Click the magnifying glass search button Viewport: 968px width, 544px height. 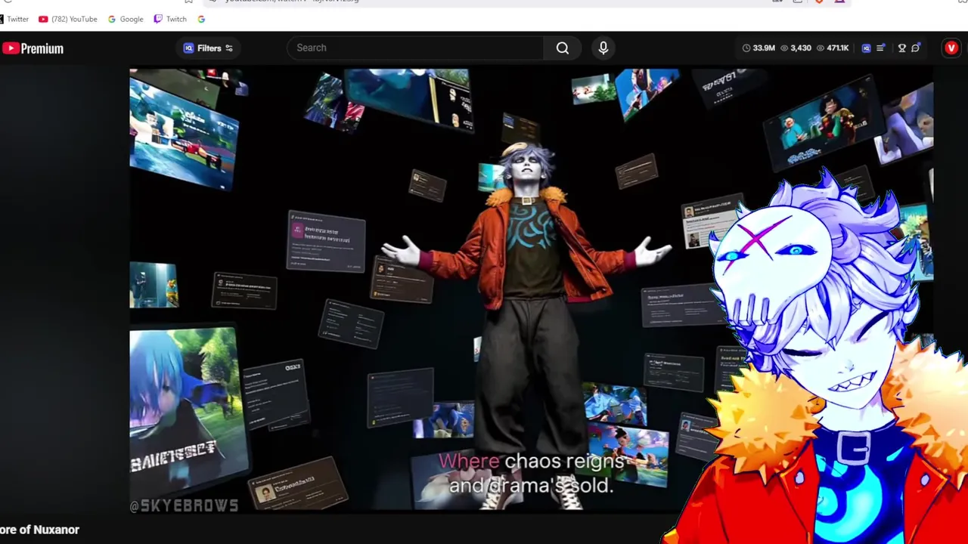(x=563, y=48)
